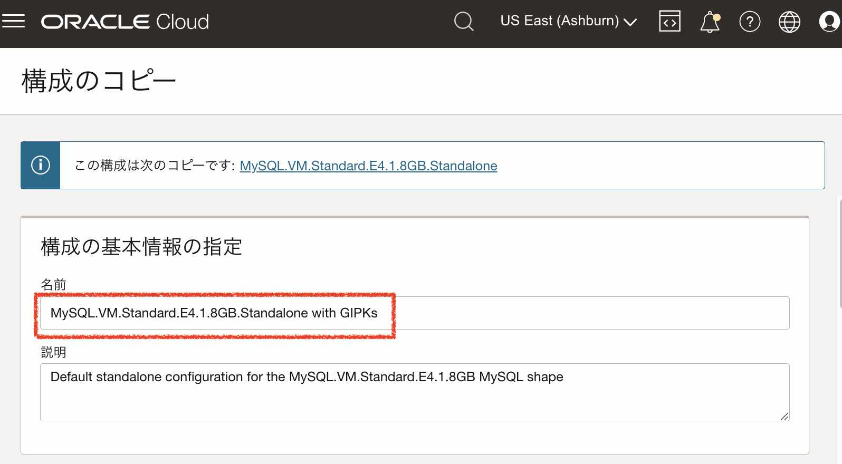This screenshot has height=464, width=842.
Task: Open the profile avatar menu
Action: [829, 22]
